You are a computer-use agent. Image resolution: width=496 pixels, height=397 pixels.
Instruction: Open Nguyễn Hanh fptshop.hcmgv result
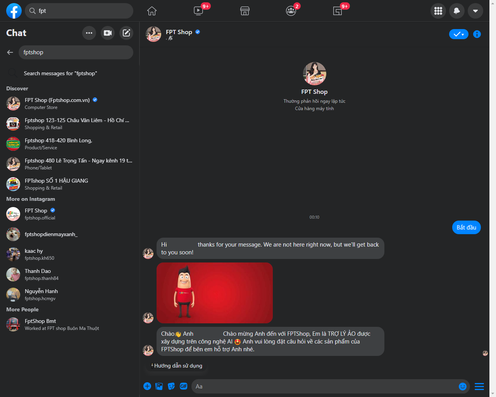pyautogui.click(x=70, y=295)
